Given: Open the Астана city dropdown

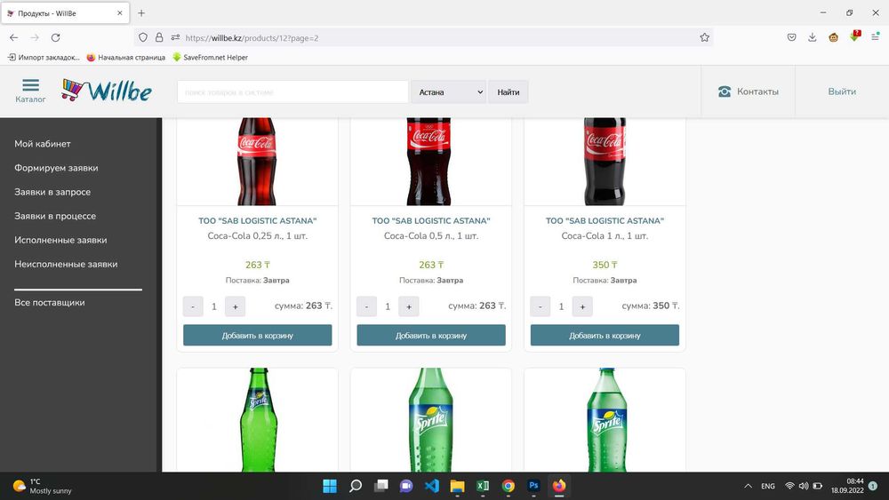Looking at the screenshot, I should (448, 91).
